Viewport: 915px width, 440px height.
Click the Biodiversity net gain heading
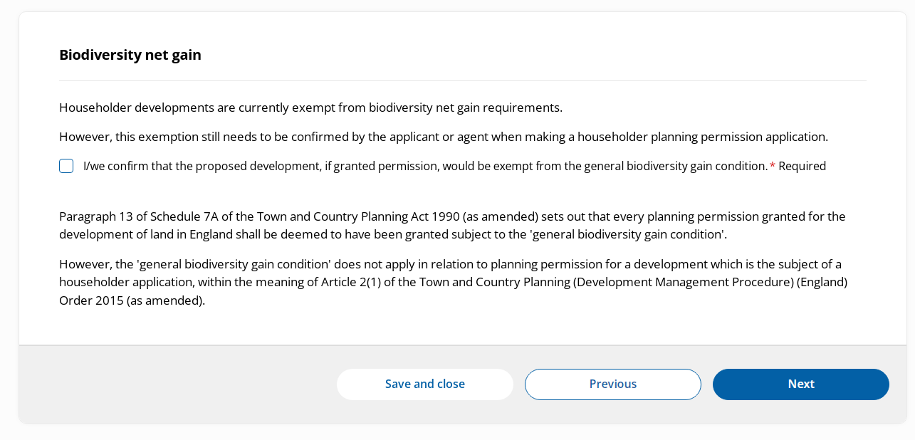(130, 53)
